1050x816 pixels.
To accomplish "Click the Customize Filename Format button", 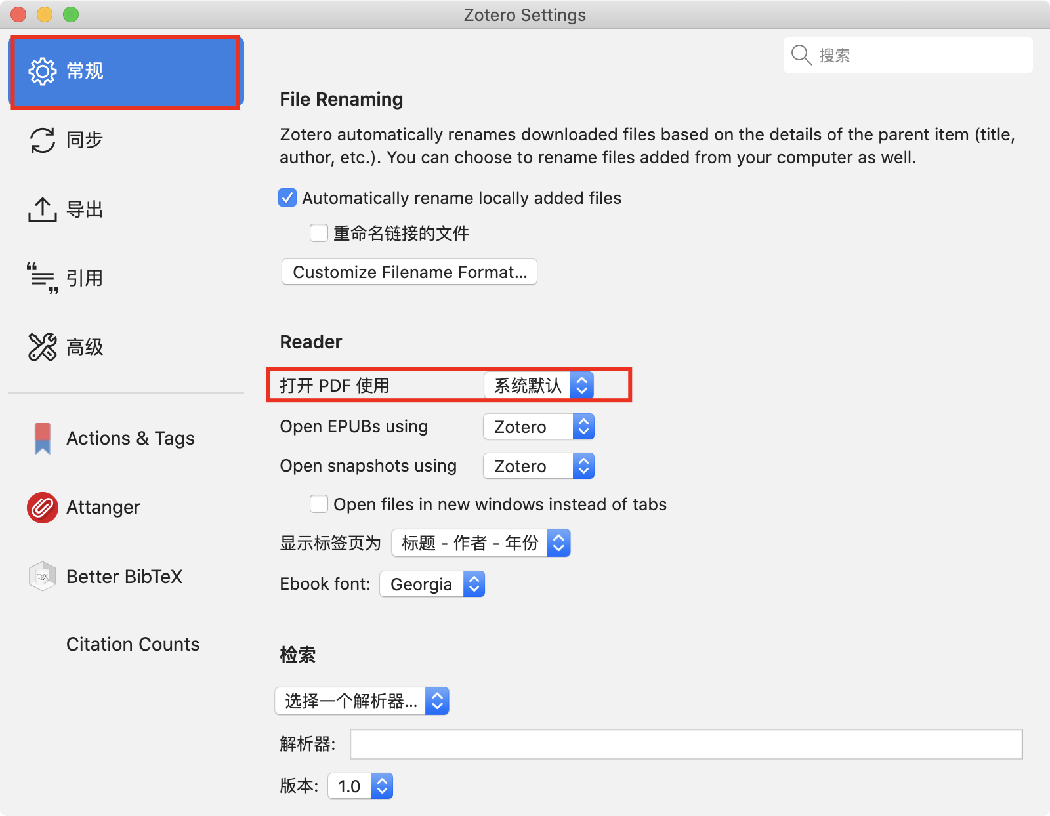I will point(409,272).
